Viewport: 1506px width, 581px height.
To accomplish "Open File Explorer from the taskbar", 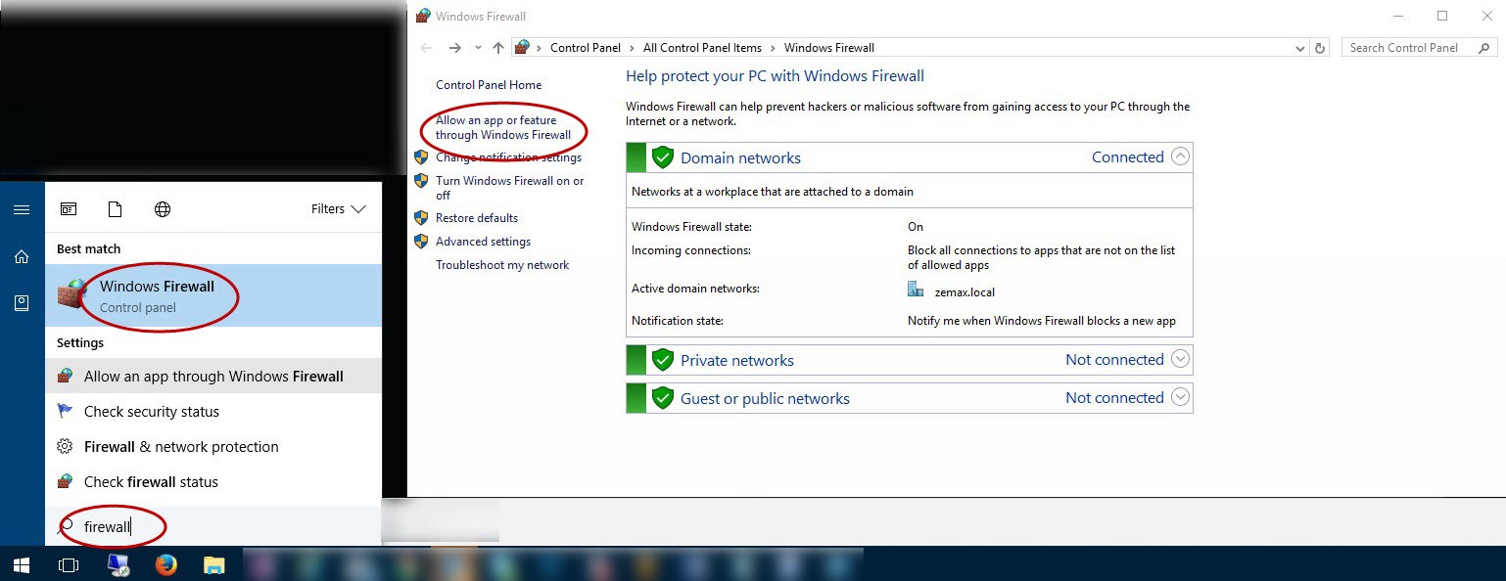I will (x=214, y=564).
